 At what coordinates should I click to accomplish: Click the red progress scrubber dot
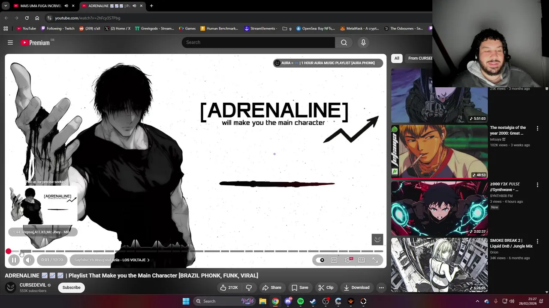tap(9, 252)
